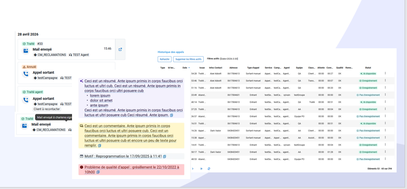
Task: Open the row menu for the 16:51 call
Action: [385, 123]
